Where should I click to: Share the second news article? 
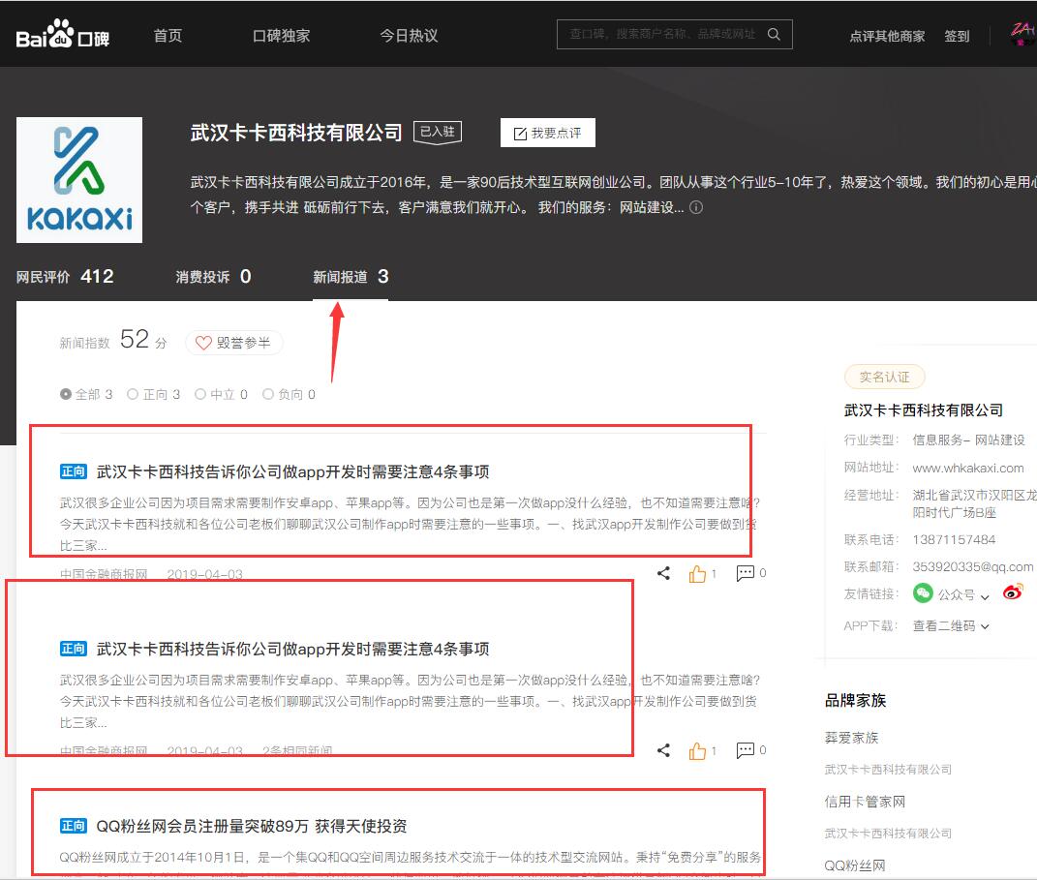coord(663,750)
